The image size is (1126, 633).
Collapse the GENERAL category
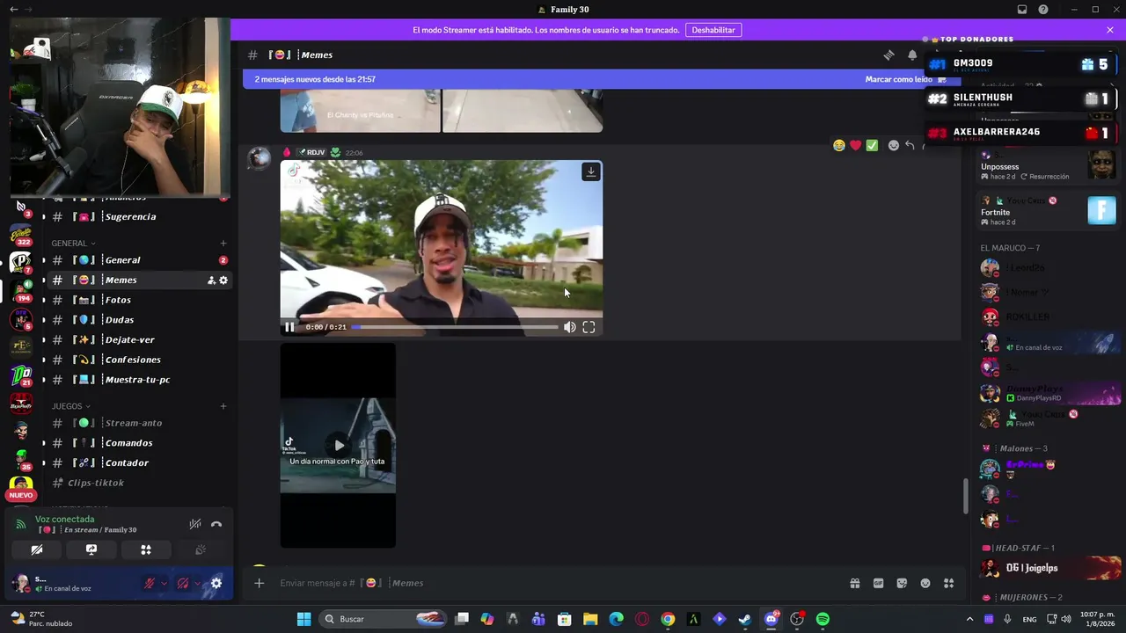click(73, 243)
